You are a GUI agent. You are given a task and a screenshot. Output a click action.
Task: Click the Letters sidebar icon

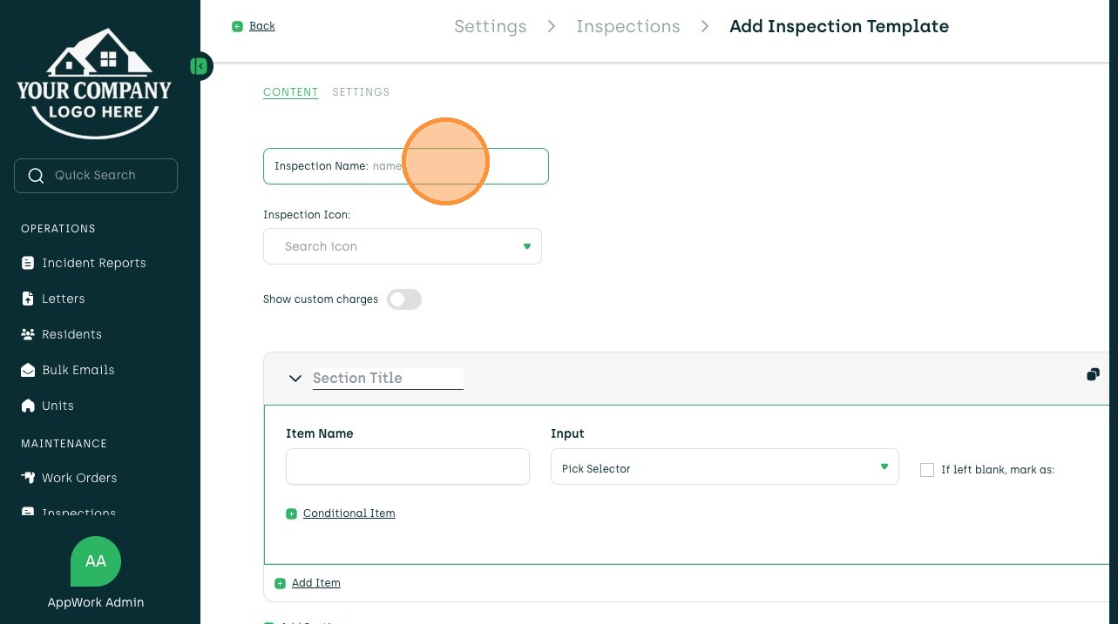tap(28, 299)
